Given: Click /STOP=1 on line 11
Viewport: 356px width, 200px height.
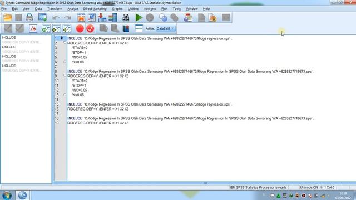Looking at the screenshot, I should pyautogui.click(x=79, y=86).
